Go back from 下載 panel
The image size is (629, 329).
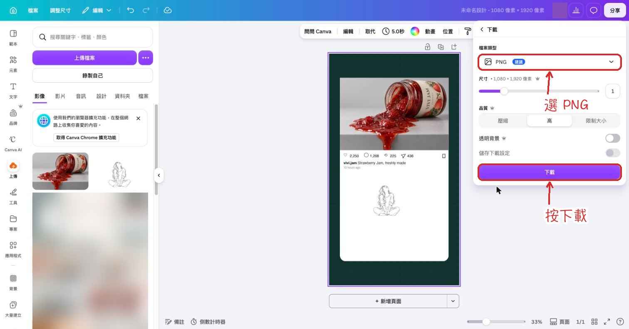482,30
